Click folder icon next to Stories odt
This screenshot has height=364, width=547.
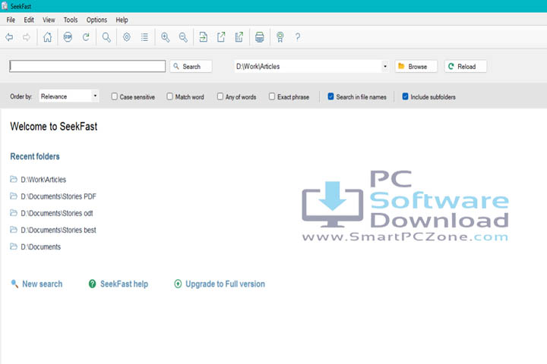(x=14, y=213)
